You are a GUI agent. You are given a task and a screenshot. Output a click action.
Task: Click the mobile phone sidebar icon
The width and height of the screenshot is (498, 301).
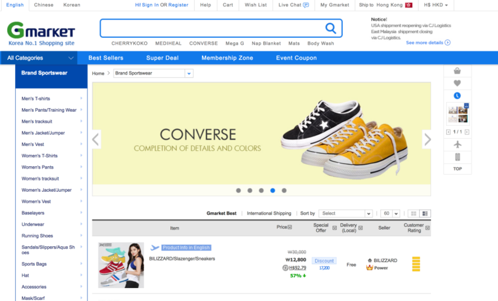point(457,157)
